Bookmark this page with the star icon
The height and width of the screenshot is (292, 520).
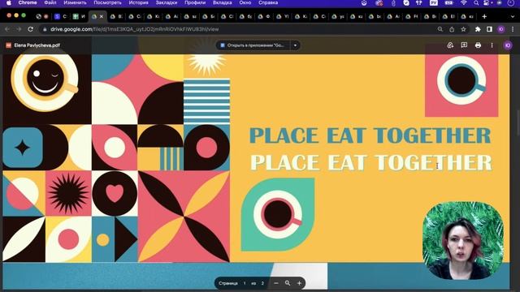[463, 29]
